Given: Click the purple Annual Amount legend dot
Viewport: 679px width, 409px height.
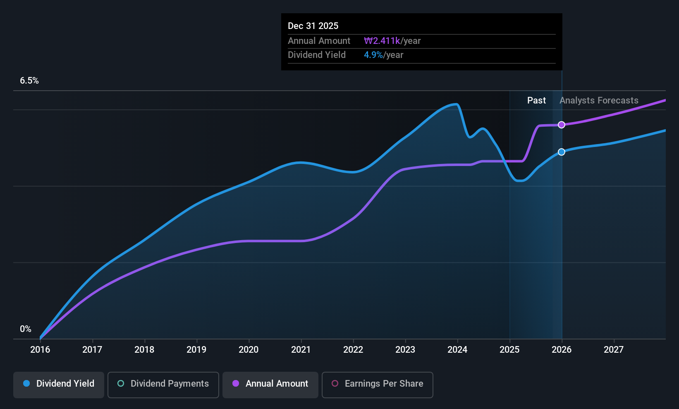Looking at the screenshot, I should [236, 383].
